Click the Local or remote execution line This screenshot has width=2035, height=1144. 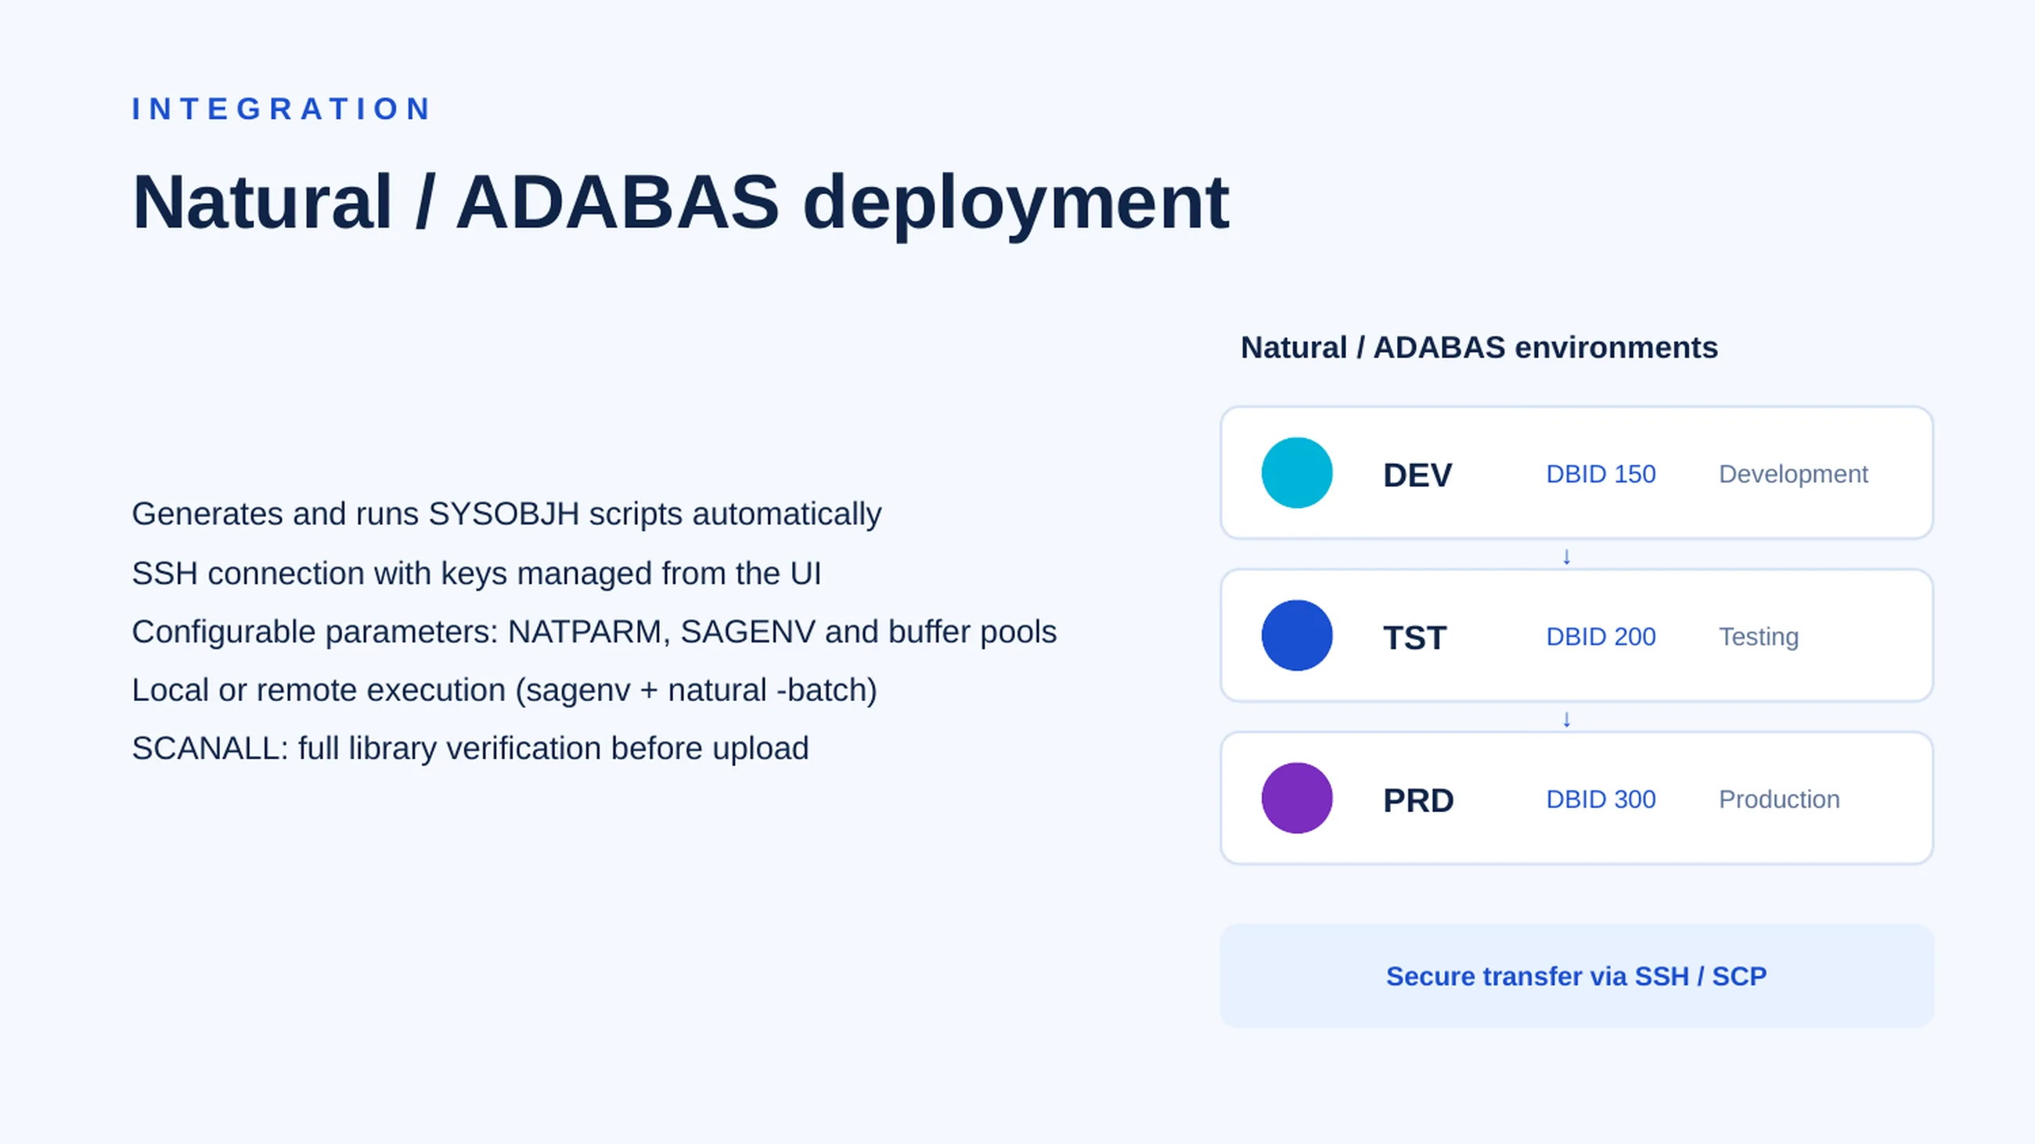tap(504, 690)
